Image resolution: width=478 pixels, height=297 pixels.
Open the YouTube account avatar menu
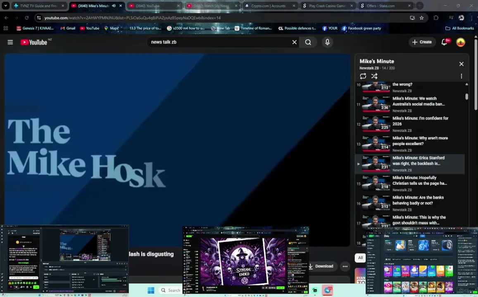[x=460, y=42]
